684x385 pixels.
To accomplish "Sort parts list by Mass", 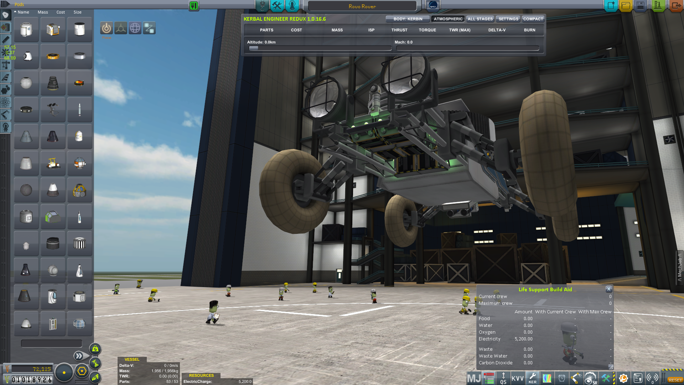I will coord(43,12).
